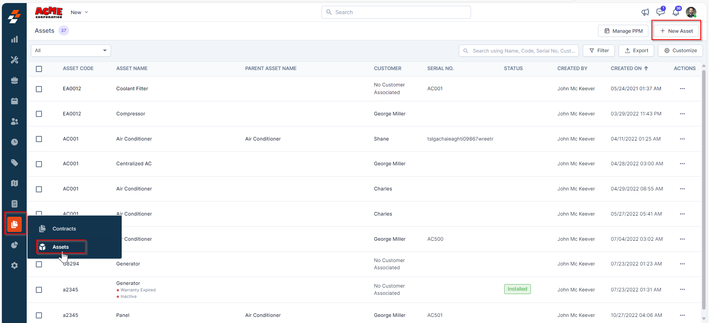The height and width of the screenshot is (323, 709).
Task: Open the New dropdown beside the logo
Action: [79, 12]
